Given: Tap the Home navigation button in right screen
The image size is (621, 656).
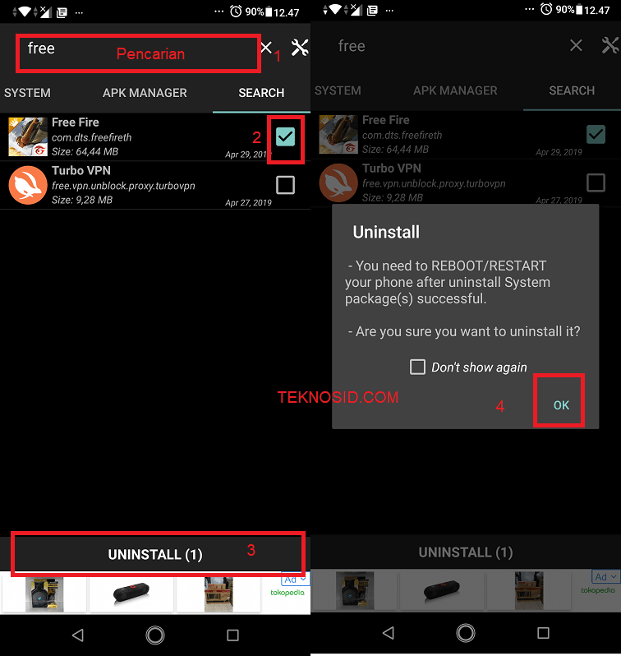Looking at the screenshot, I should point(466,633).
